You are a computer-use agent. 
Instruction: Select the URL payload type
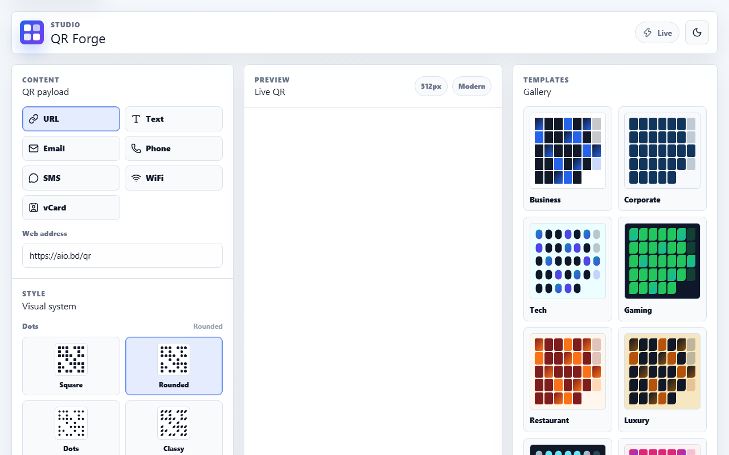point(71,119)
